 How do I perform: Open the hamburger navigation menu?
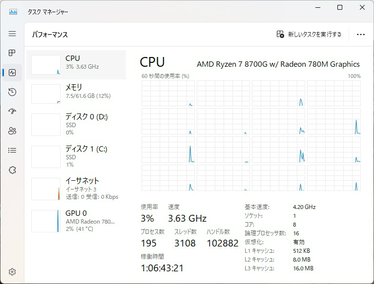click(12, 34)
